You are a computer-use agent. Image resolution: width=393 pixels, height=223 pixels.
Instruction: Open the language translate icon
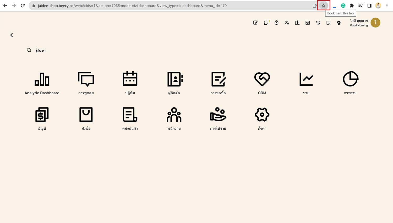[x=287, y=23]
